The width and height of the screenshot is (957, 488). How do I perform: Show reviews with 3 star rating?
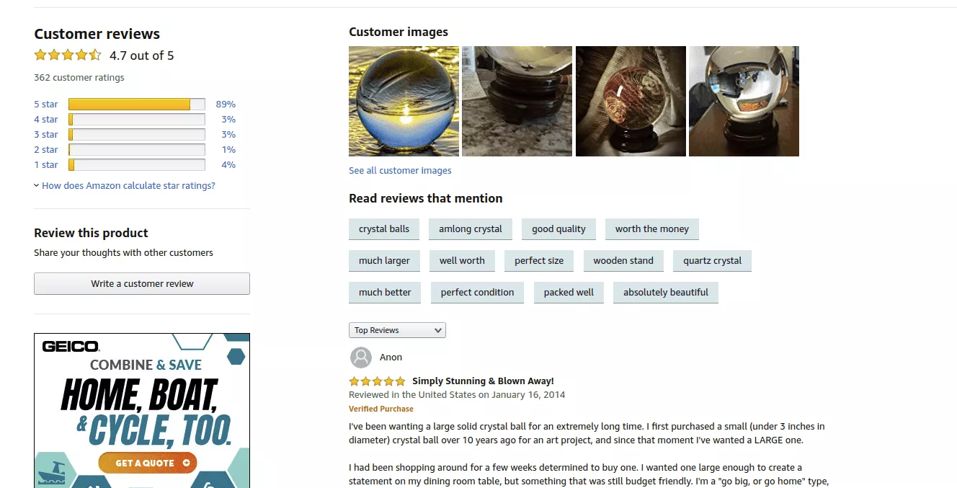pyautogui.click(x=46, y=135)
